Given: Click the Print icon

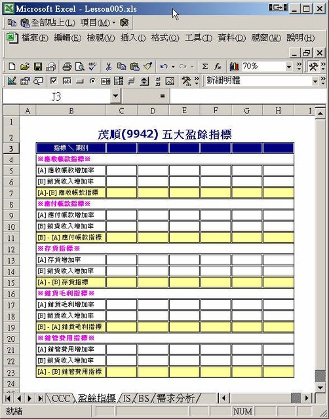Looking at the screenshot, I should (67, 66).
